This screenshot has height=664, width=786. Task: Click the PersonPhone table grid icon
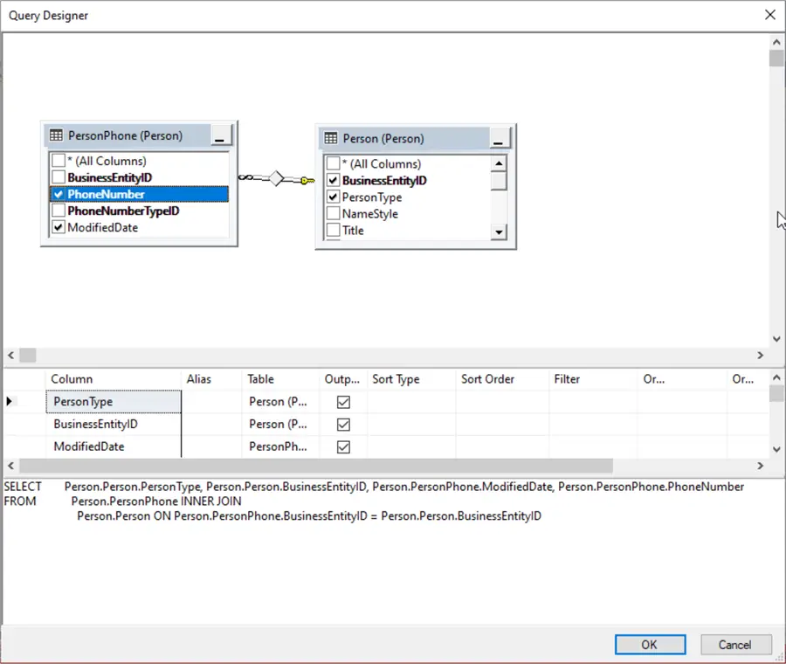[x=57, y=135]
